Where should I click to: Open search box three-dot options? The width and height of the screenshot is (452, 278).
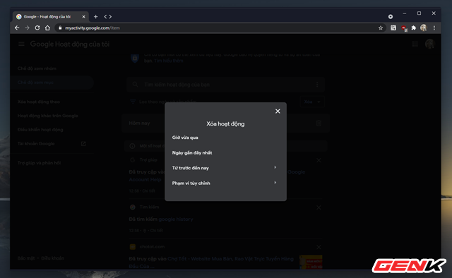point(317,85)
